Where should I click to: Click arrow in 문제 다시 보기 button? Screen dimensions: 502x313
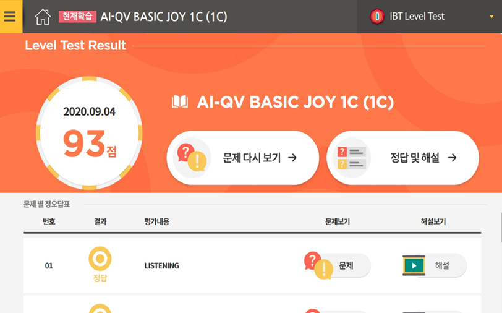click(292, 158)
